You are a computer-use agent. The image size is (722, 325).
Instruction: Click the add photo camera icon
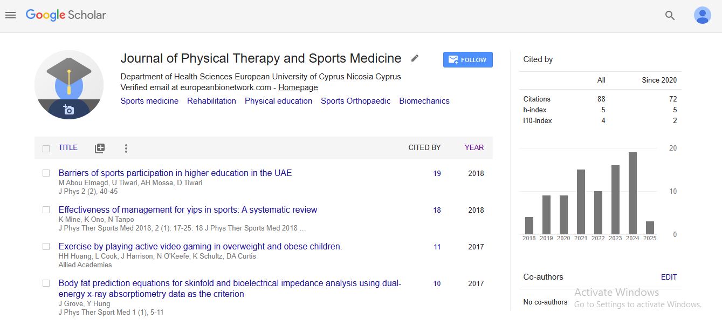pos(68,110)
